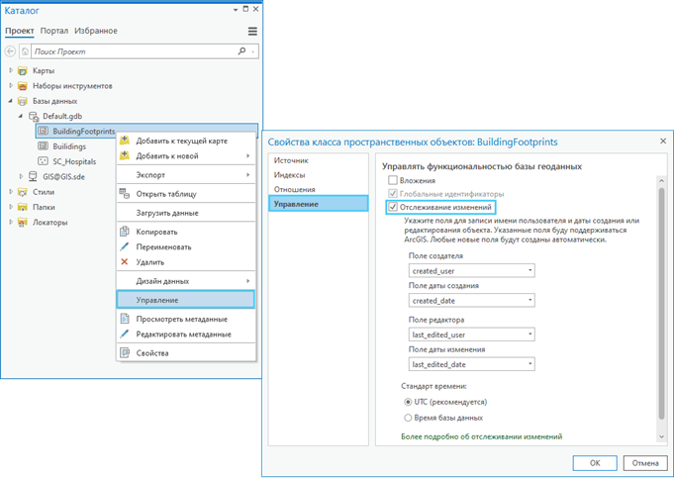Open Индексы page in properties dialog
The width and height of the screenshot is (674, 479).
pos(318,175)
